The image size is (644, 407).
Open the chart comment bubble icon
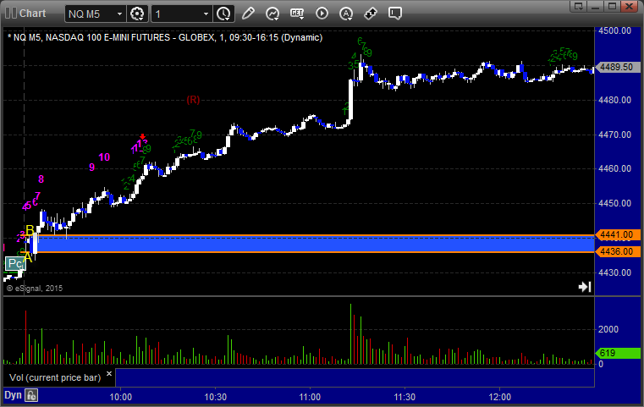(x=394, y=14)
